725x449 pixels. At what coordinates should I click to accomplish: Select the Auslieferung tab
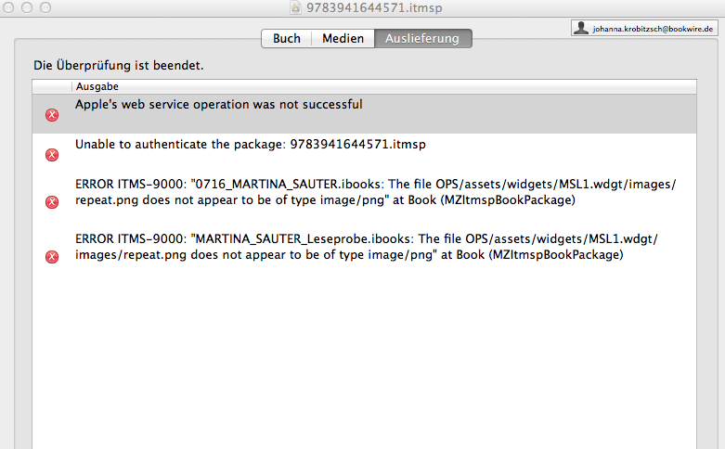coord(422,38)
